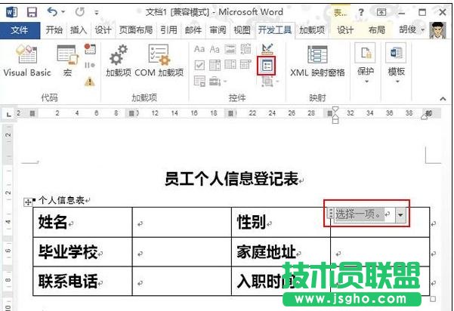Insert Plain Text content control
The width and height of the screenshot is (454, 311).
click(215, 49)
